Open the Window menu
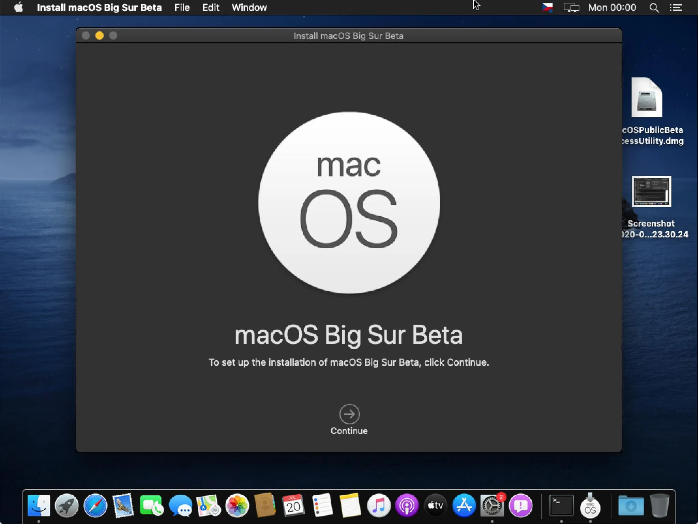The width and height of the screenshot is (698, 524). [x=249, y=8]
